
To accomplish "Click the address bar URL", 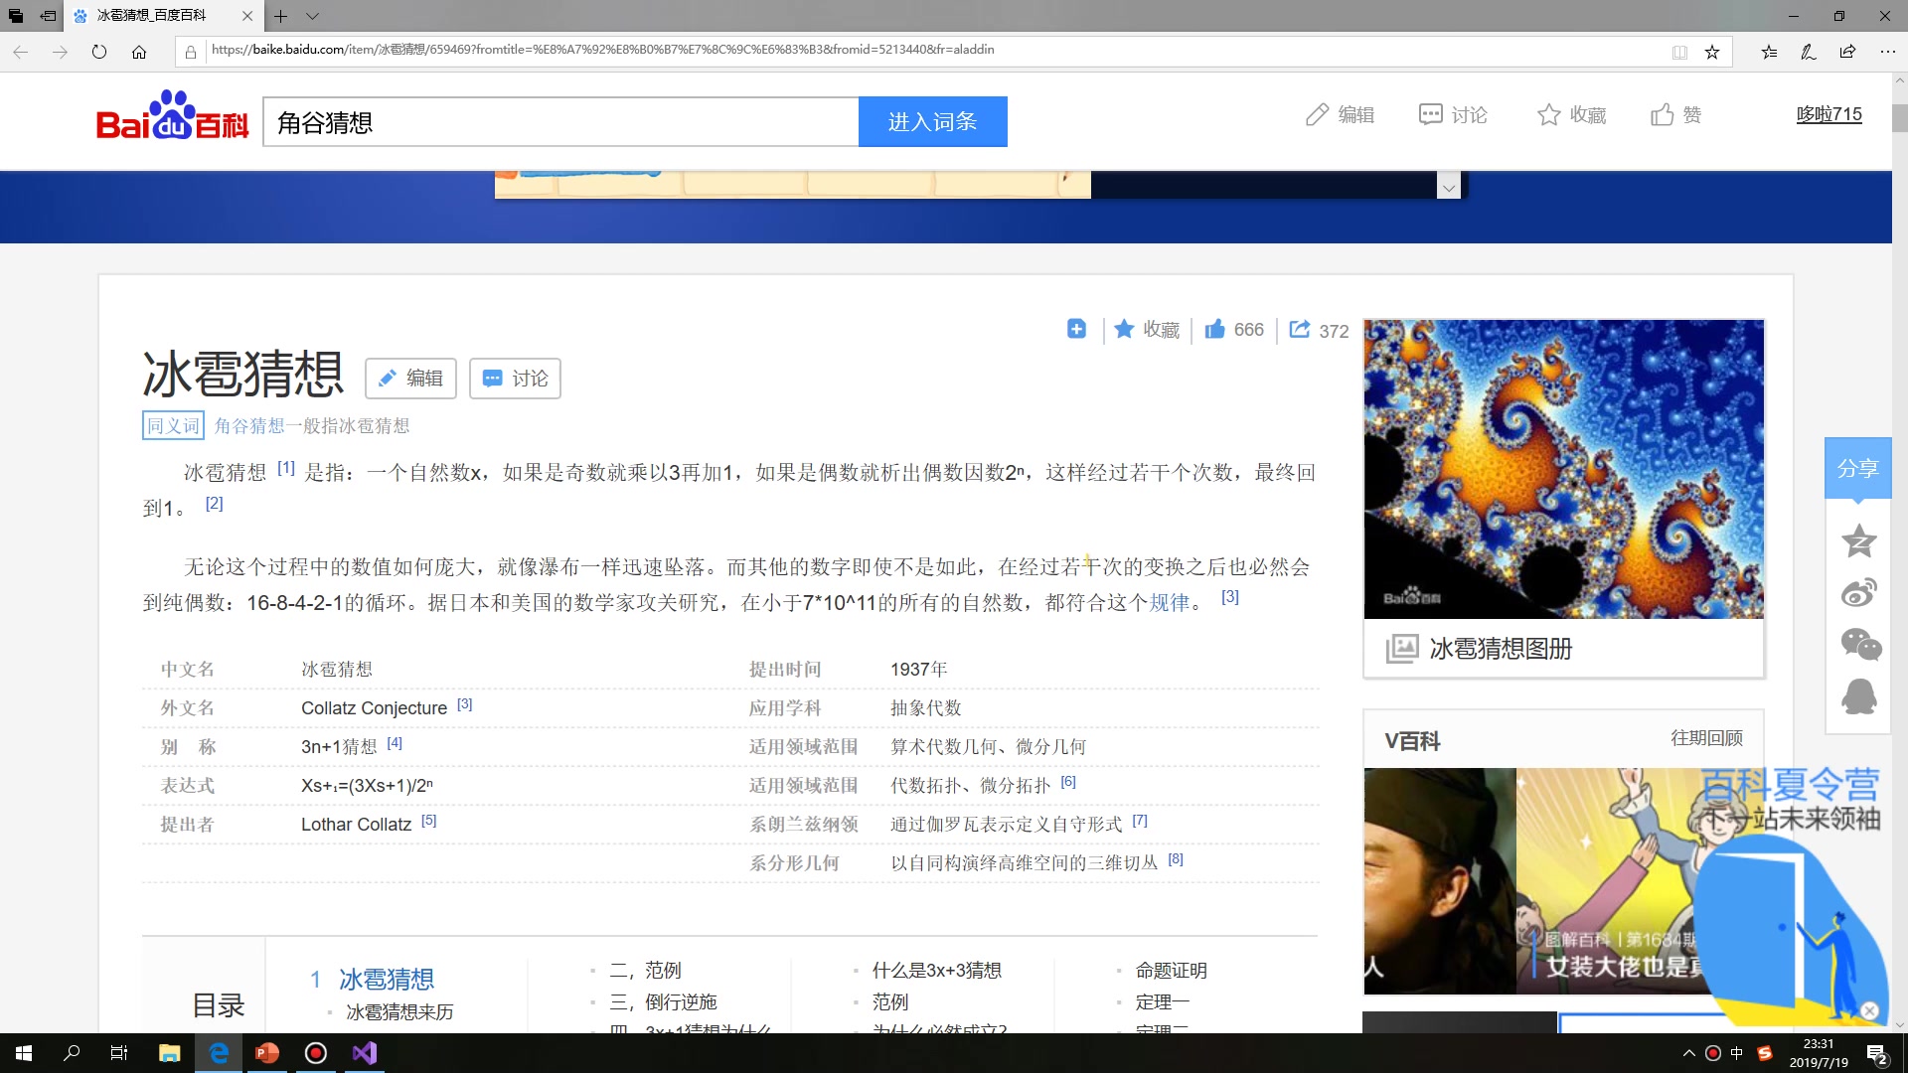I will point(602,50).
